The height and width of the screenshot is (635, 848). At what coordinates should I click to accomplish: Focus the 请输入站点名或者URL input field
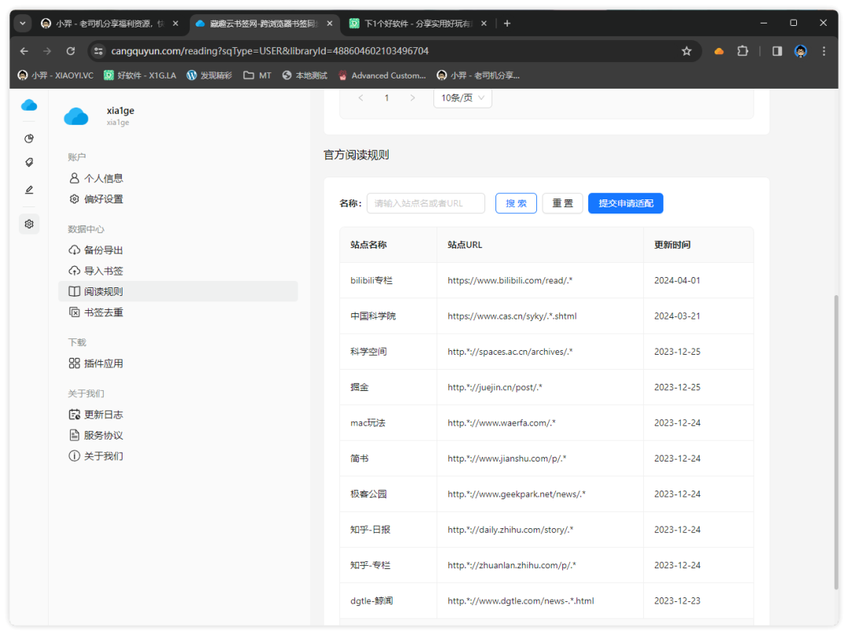coord(426,203)
